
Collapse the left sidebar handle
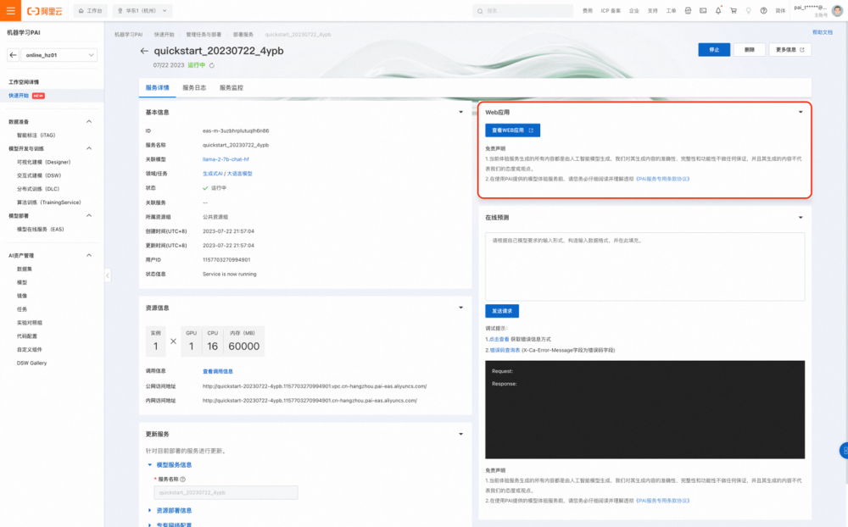point(107,275)
